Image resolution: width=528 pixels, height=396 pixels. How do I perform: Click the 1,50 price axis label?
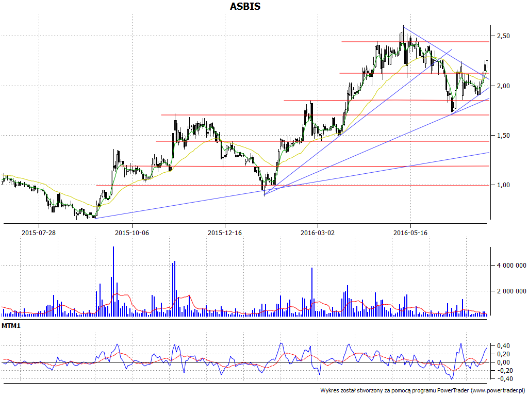(503, 136)
